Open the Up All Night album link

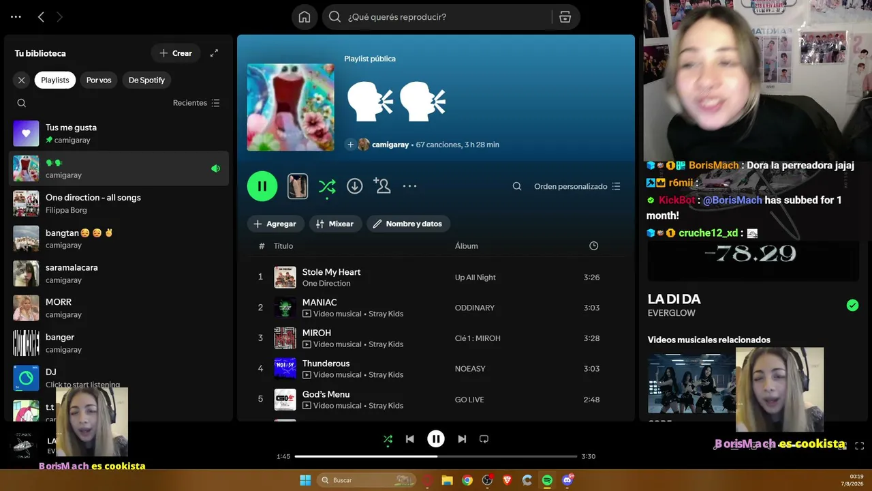[476, 278]
